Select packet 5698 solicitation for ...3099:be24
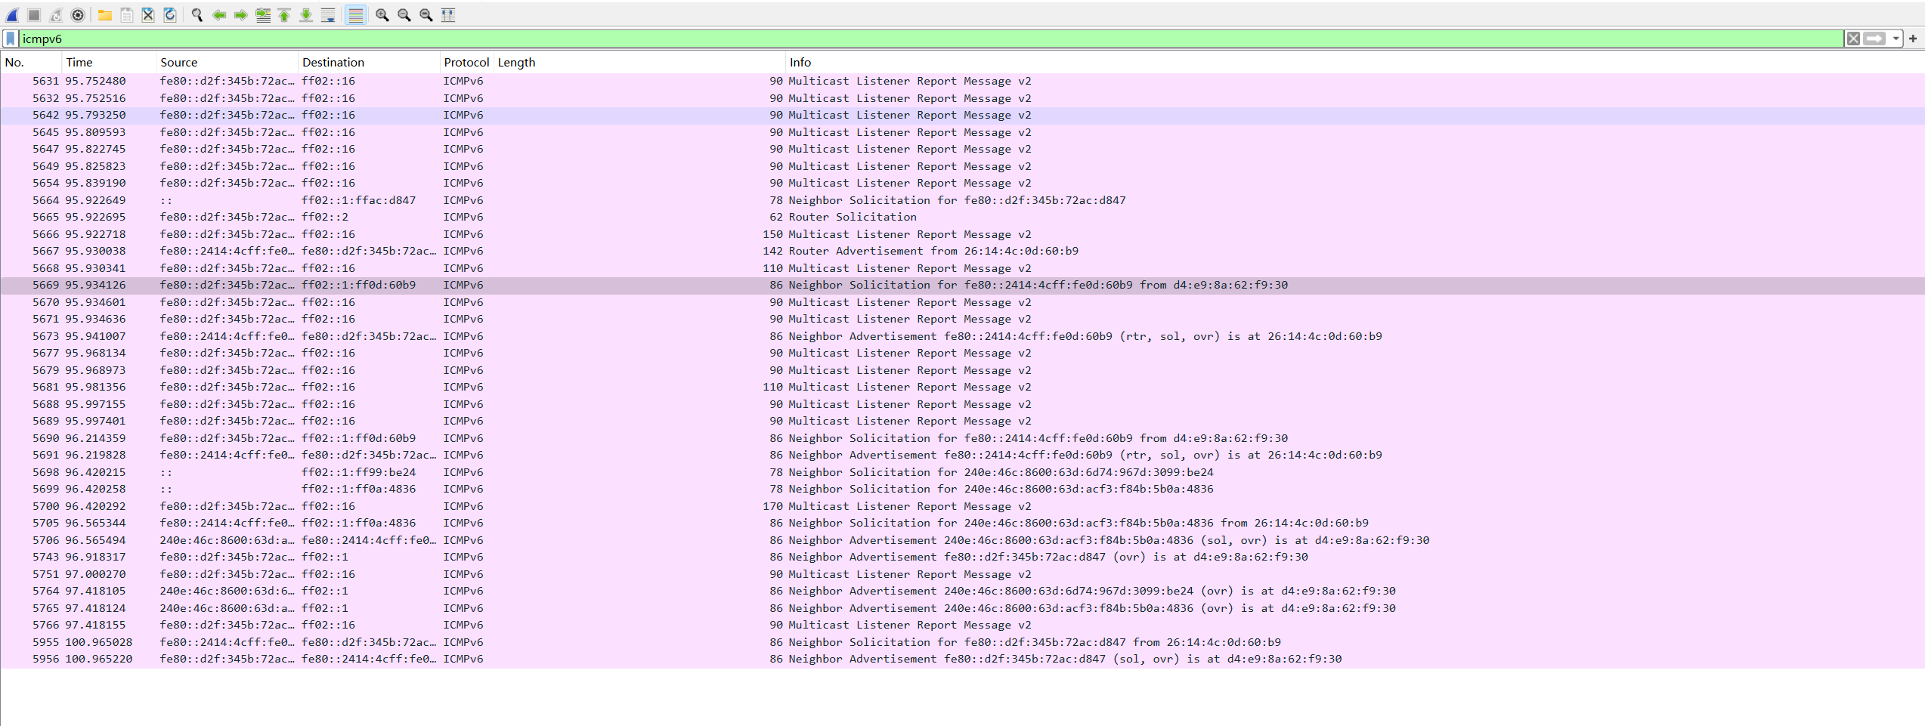Viewport: 1925px width, 726px height. pyautogui.click(x=962, y=472)
